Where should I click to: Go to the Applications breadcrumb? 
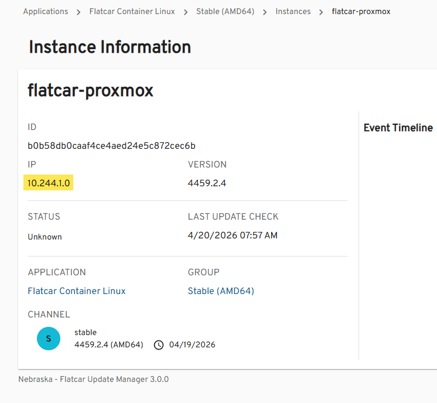coord(46,12)
